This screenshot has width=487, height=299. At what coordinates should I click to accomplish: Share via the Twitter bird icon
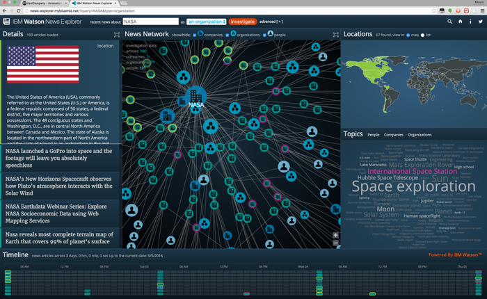click(479, 22)
